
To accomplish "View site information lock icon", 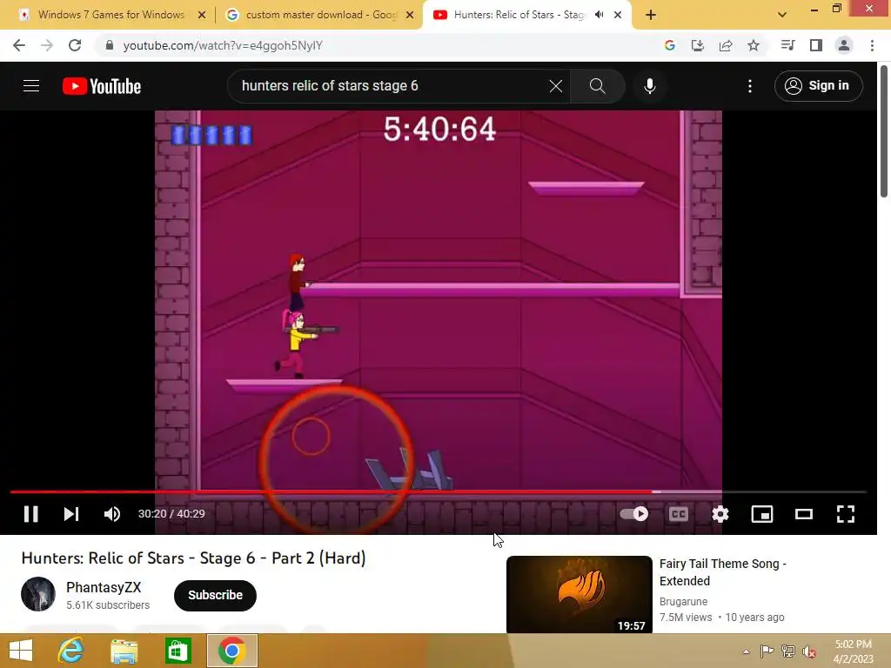I will coord(109,45).
